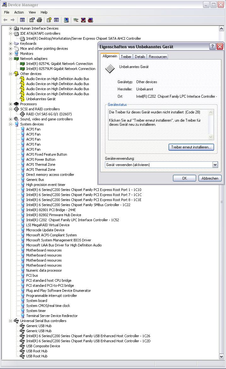Image resolution: width=226 pixels, height=369 pixels.
Task: Click the Help toolbar icon
Action: tap(49, 20)
